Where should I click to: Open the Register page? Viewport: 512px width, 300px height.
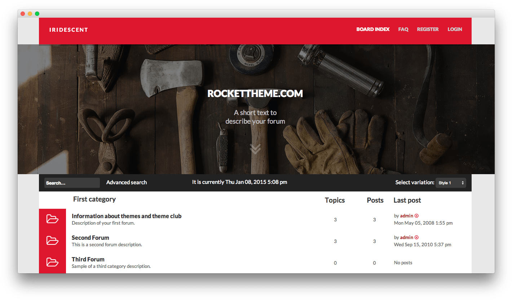tap(428, 30)
